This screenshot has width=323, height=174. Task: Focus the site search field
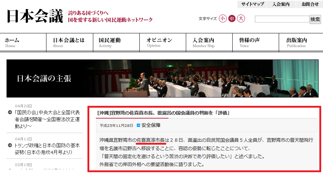(282, 19)
